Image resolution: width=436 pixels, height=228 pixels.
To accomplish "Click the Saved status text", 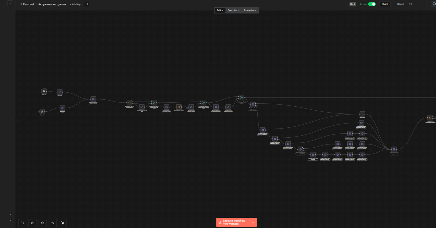I will click(x=401, y=4).
